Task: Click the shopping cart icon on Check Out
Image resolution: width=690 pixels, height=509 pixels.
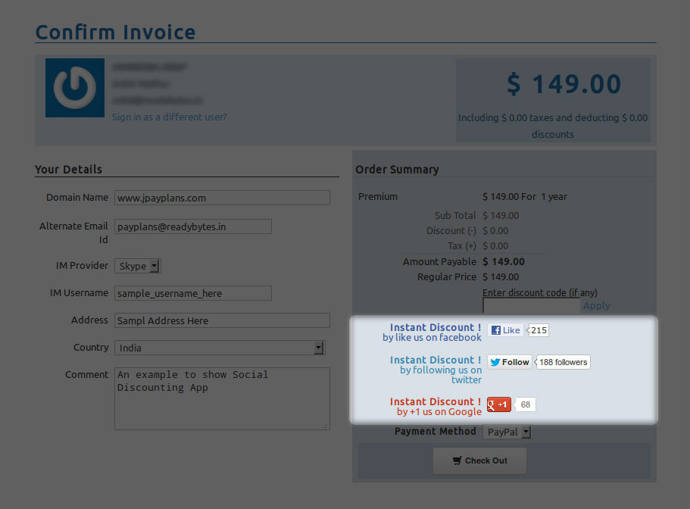Action: point(457,461)
